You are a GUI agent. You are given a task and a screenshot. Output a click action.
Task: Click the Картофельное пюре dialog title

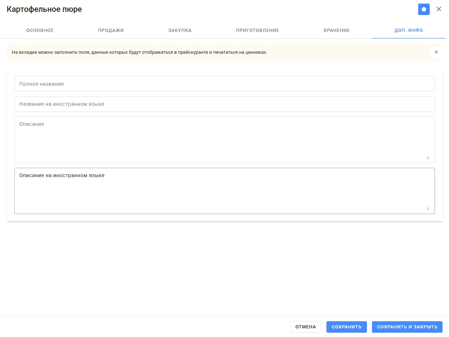tap(44, 9)
